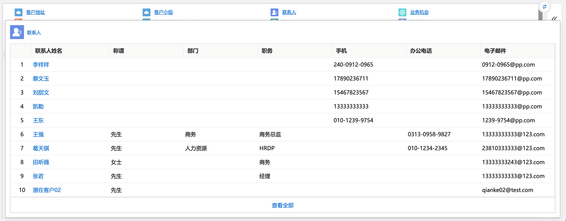Open contact 葛天骐

[x=41, y=148]
